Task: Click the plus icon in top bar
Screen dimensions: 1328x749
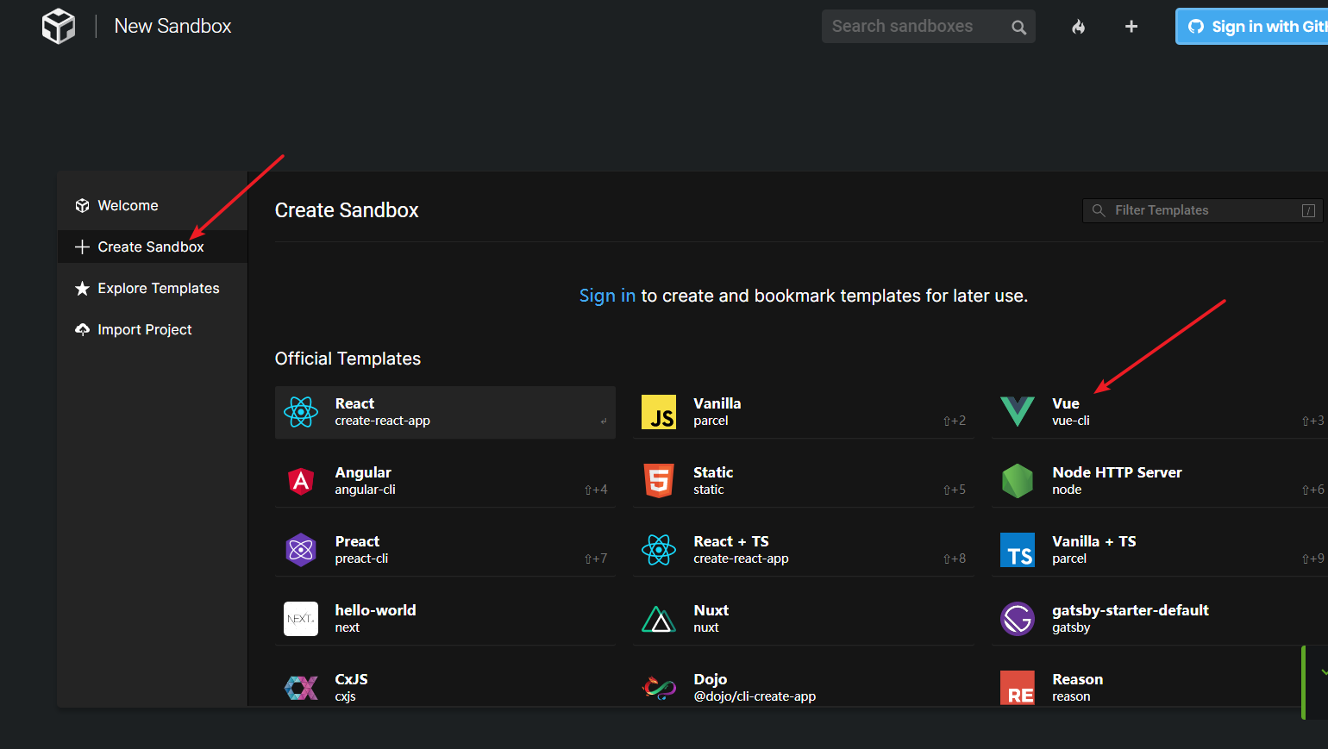Action: point(1131,27)
